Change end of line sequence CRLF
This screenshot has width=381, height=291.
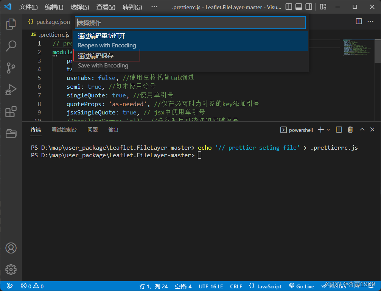(x=236, y=286)
